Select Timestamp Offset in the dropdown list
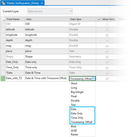Viewport: 131px width, 137px height. coord(81,122)
